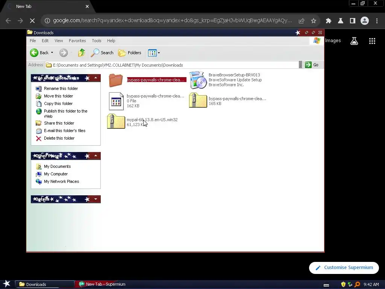Viewport: 385px width, 289px height.
Task: Go to My Network Places
Action: [x=61, y=182]
